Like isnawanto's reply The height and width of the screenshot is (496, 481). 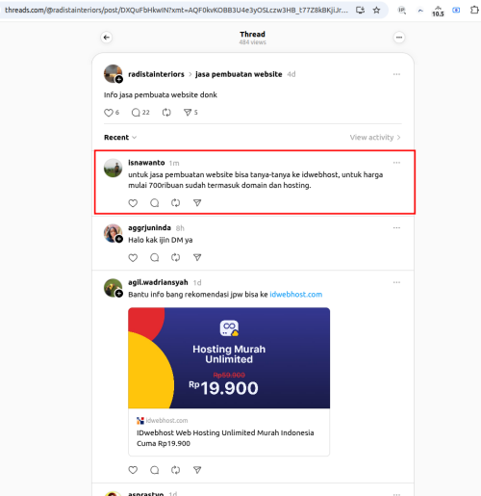[133, 203]
